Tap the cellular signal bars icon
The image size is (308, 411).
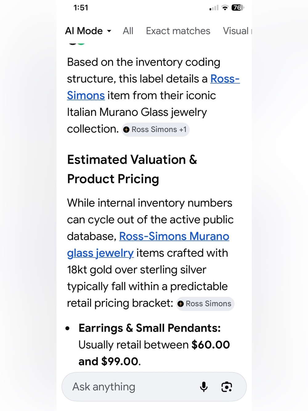coord(214,8)
